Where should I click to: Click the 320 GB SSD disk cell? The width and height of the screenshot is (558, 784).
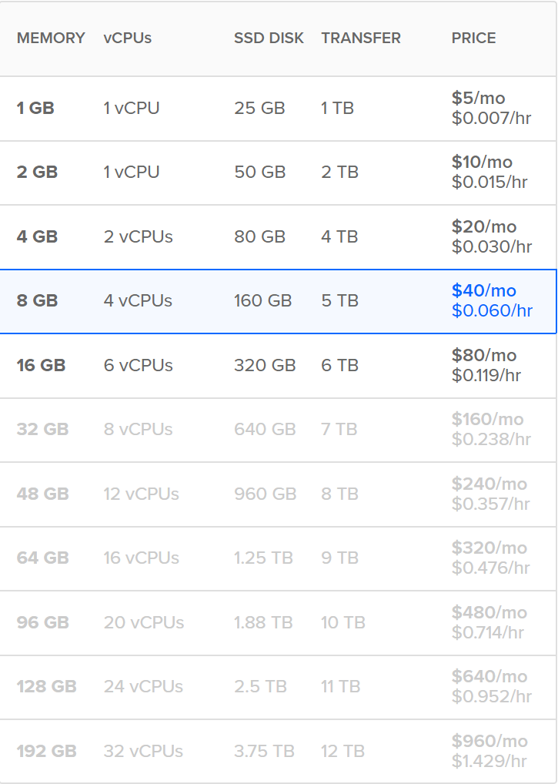click(x=265, y=366)
